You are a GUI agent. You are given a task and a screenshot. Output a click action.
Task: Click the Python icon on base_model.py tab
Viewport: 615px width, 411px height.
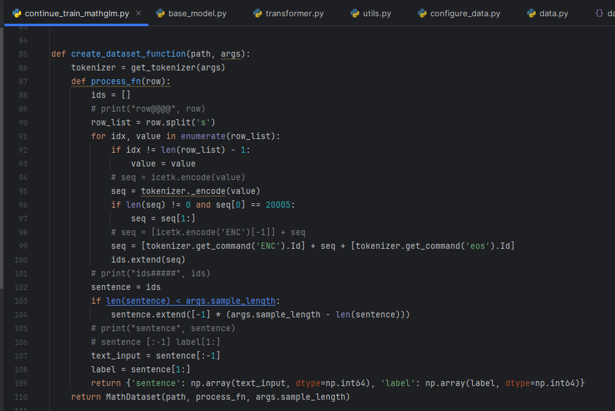coord(160,13)
